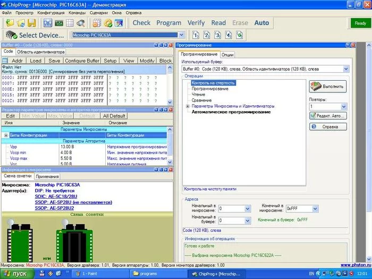372x279 pixels.
Task: Click the Выполнить button
Action: pyautogui.click(x=328, y=87)
